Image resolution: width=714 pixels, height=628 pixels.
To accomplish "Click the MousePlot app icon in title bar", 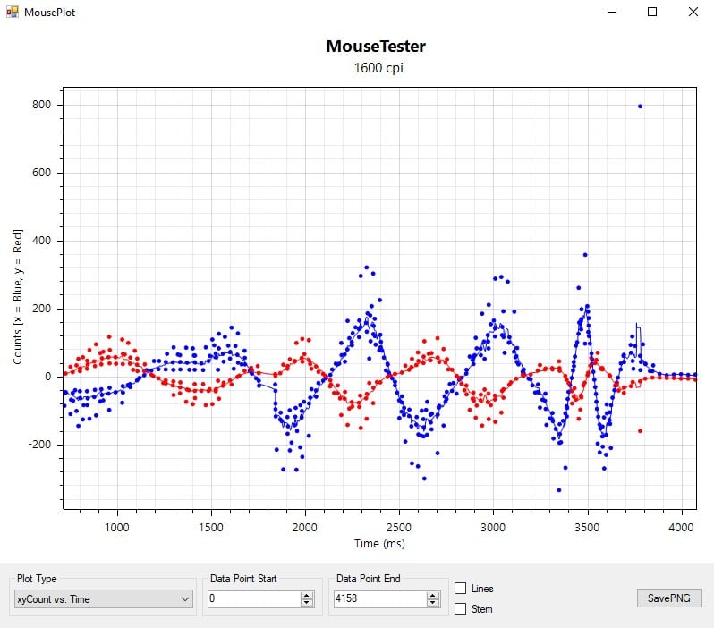I will click(x=12, y=13).
